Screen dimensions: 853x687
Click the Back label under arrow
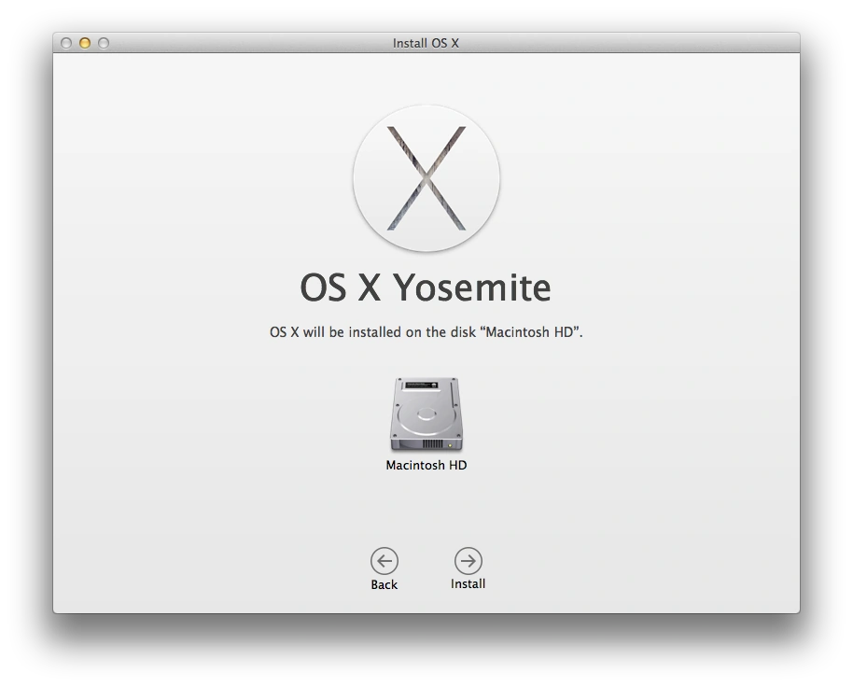coord(385,584)
